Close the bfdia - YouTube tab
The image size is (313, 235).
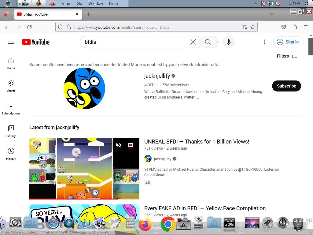(x=77, y=14)
